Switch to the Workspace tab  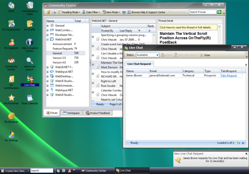pyautogui.click(x=71, y=113)
